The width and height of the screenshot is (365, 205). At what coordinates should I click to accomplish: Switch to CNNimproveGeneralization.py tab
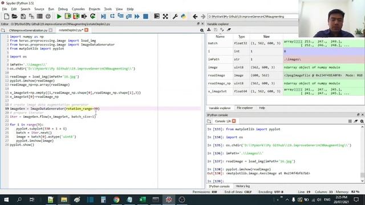pyautogui.click(x=28, y=30)
